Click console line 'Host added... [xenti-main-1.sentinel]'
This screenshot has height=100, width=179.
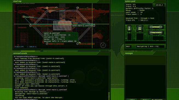click(40, 62)
